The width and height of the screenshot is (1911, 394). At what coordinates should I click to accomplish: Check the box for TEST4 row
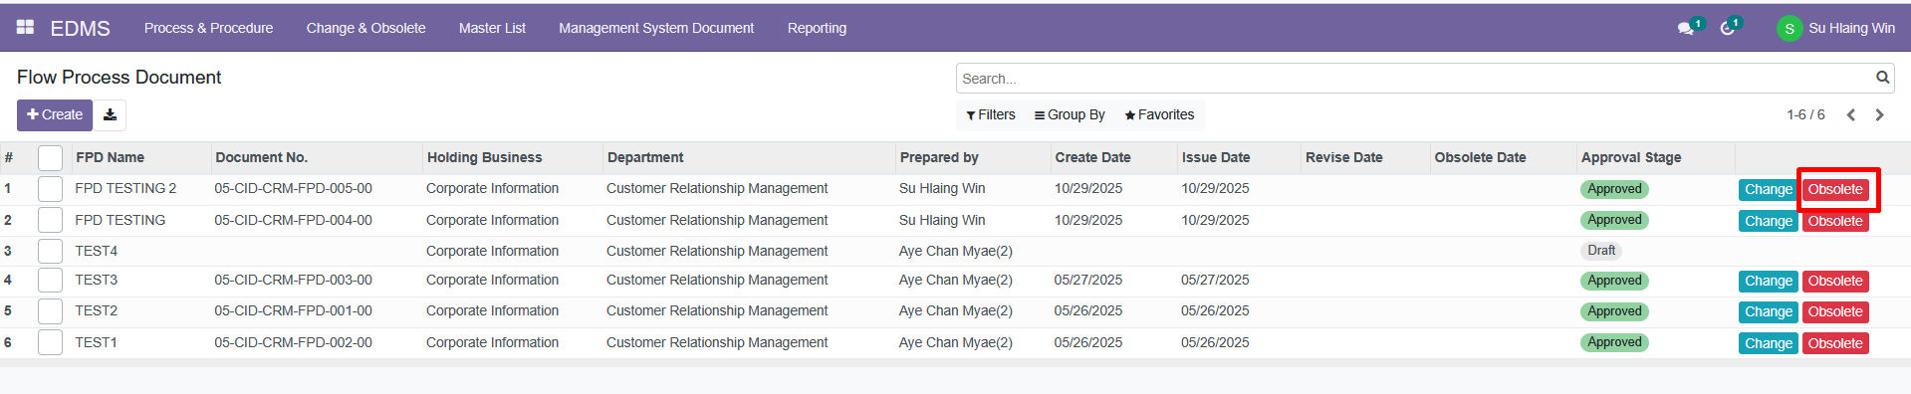50,251
